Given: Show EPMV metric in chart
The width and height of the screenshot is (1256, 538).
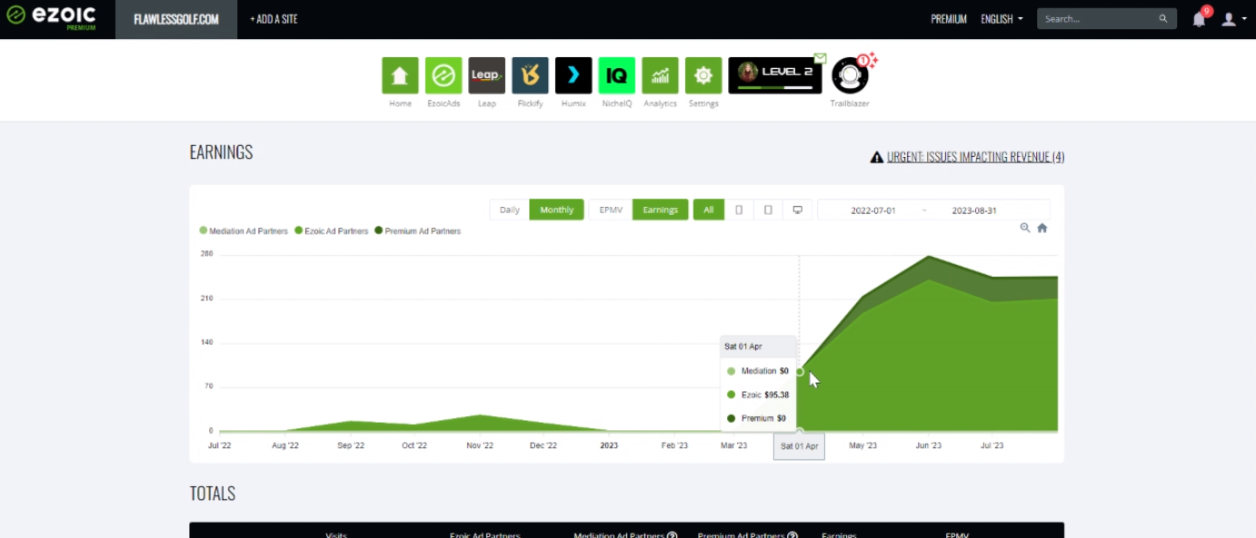Looking at the screenshot, I should (x=611, y=210).
